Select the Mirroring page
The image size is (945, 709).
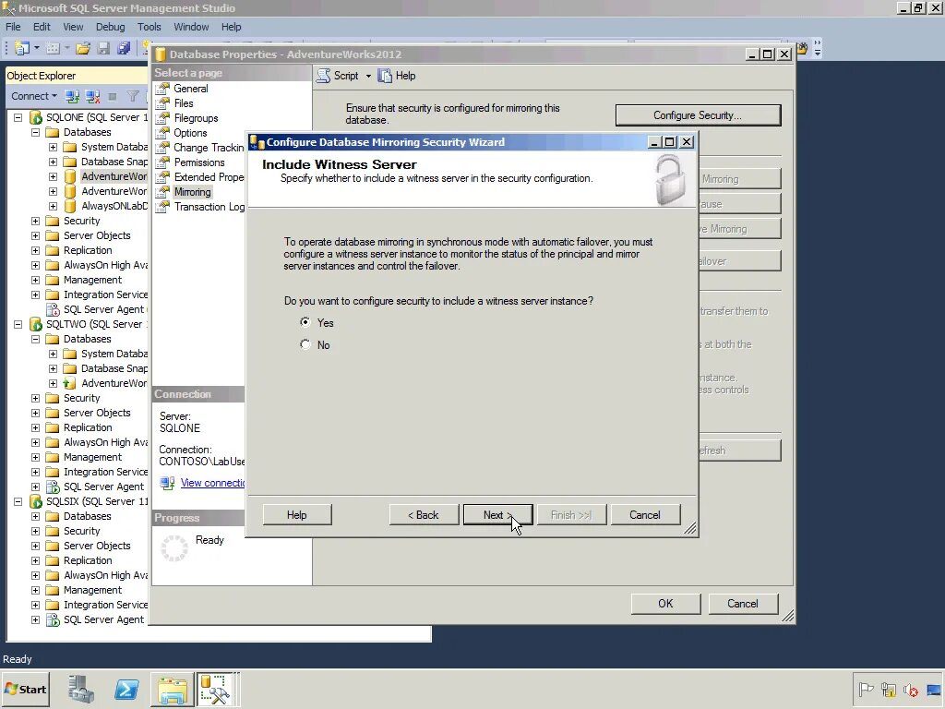tap(192, 192)
